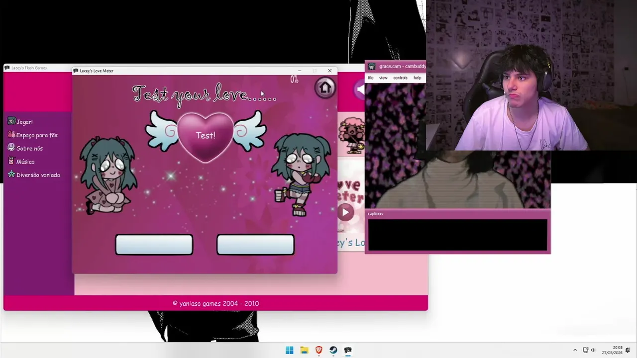This screenshot has width=637, height=358.
Task: Open Jogar! in the sidebar
Action: (24, 122)
